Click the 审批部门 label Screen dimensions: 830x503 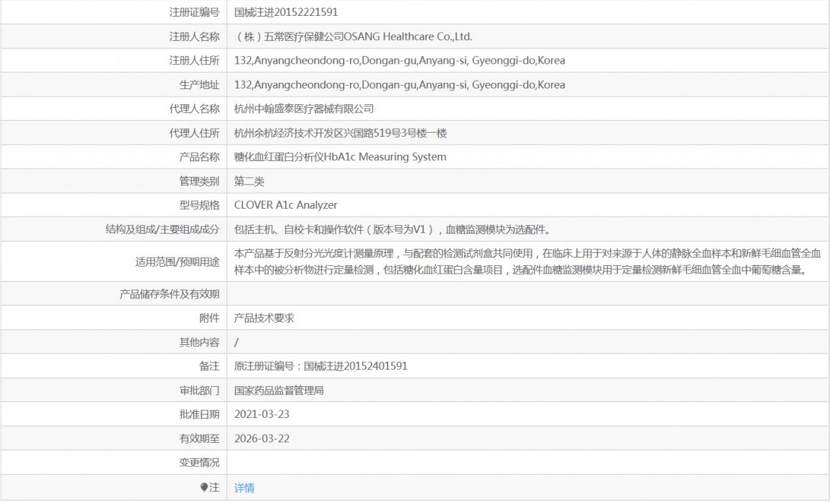click(x=199, y=390)
